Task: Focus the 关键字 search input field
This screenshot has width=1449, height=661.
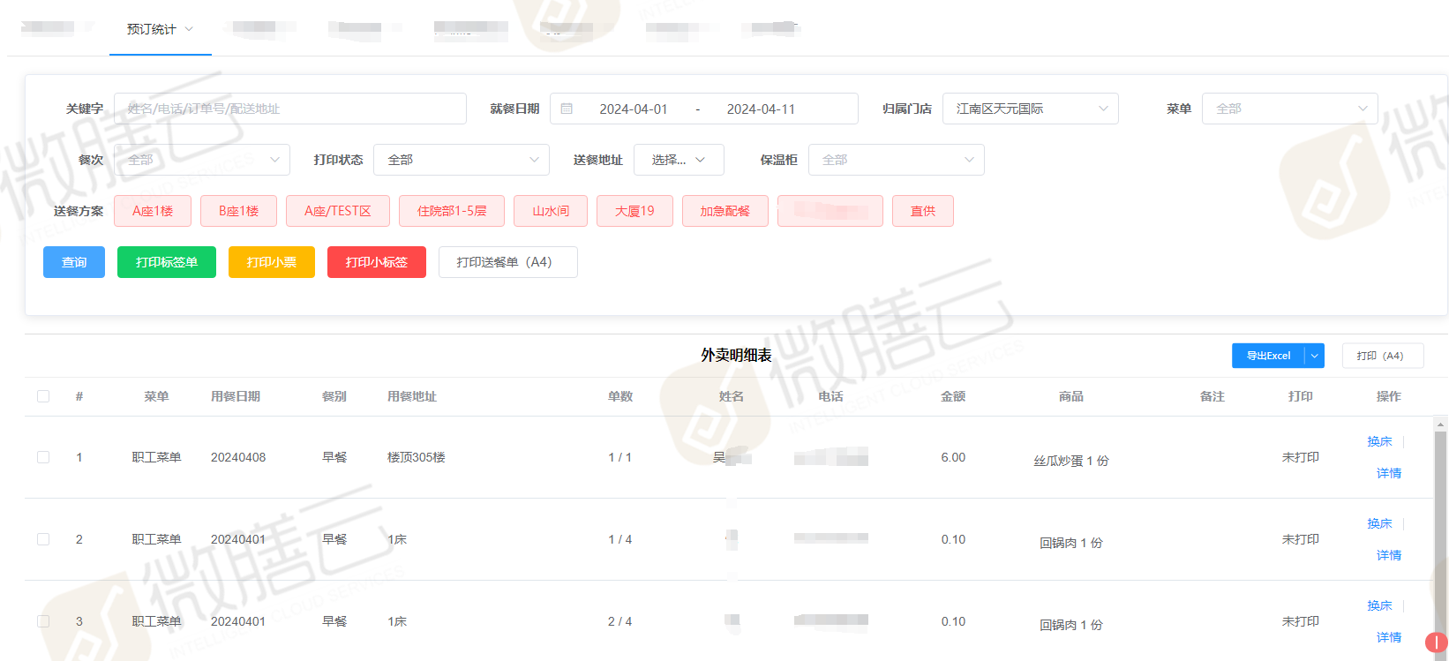Action: pyautogui.click(x=289, y=109)
